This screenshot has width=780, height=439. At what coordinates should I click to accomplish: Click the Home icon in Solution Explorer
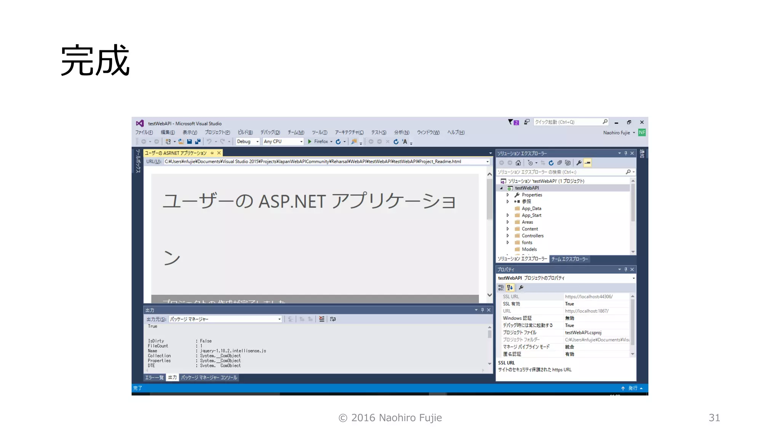coord(518,163)
